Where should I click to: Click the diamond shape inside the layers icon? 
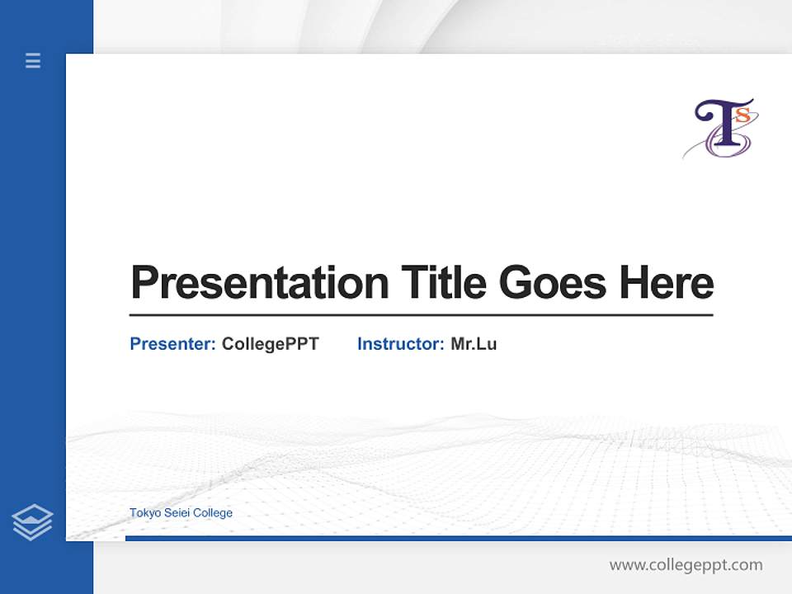[x=31, y=514]
